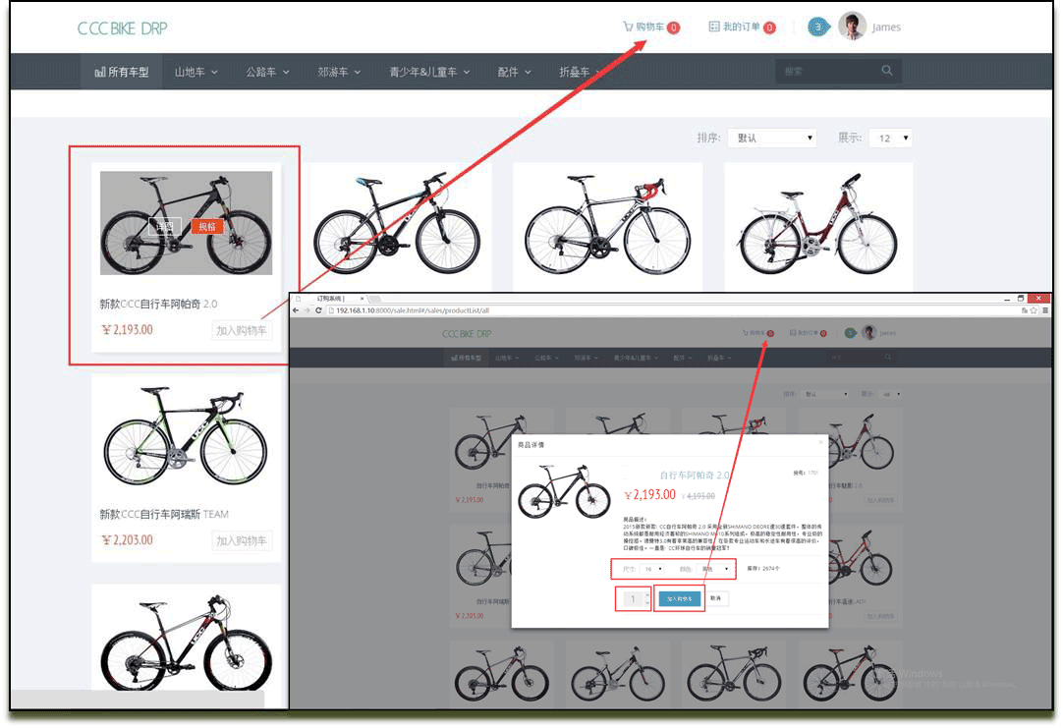Restore the inset browser window
The image size is (1063, 728).
point(1021,299)
